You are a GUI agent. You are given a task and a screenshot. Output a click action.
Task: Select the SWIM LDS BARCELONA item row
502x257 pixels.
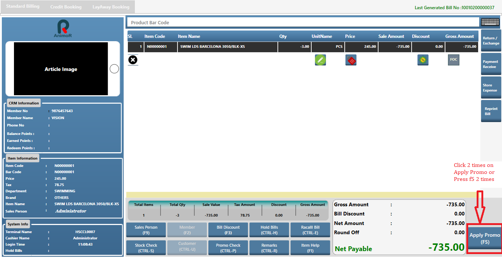(302, 47)
